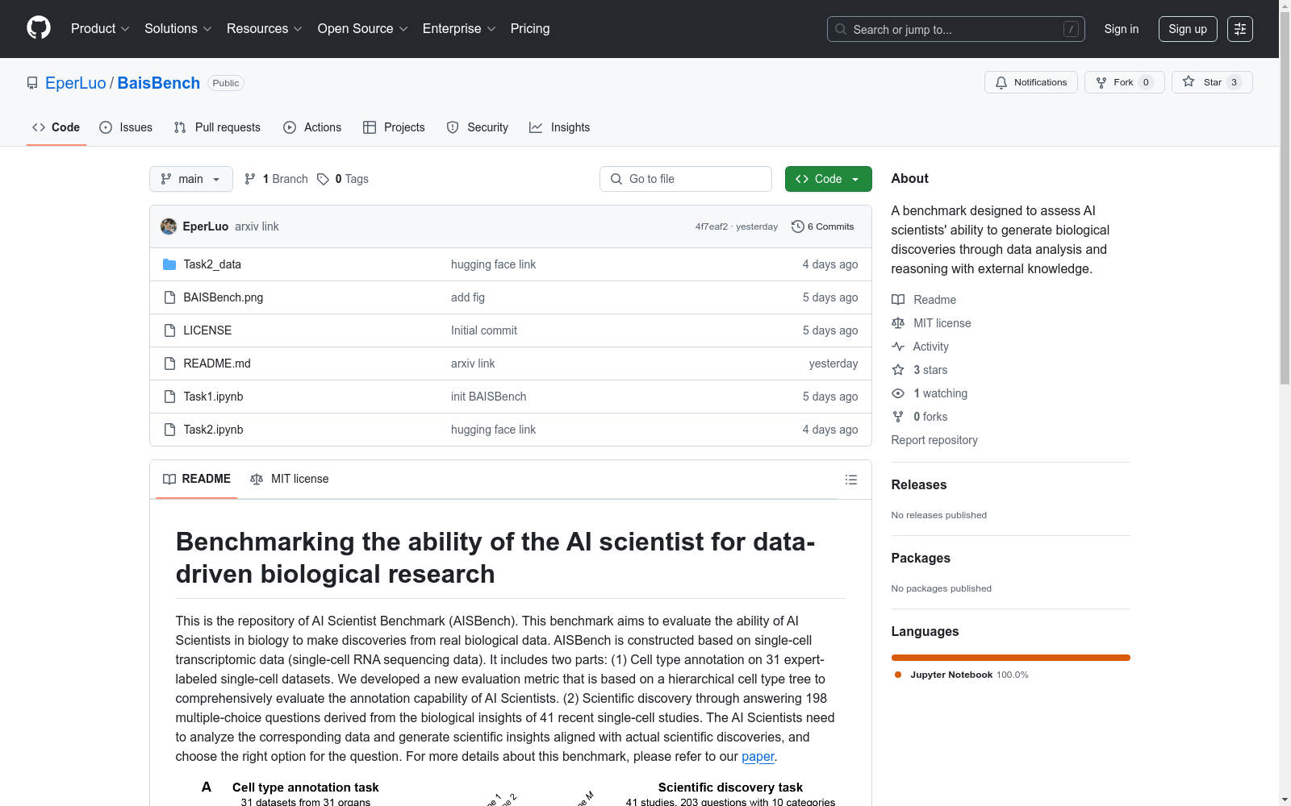
Task: Switch to the Issues tab
Action: coord(126,127)
